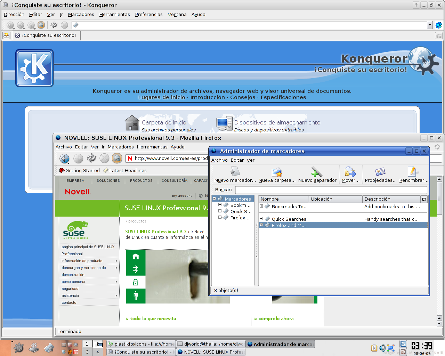The image size is (445, 356).
Task: Click Firefox scrollbar down arrow
Action: point(439,324)
